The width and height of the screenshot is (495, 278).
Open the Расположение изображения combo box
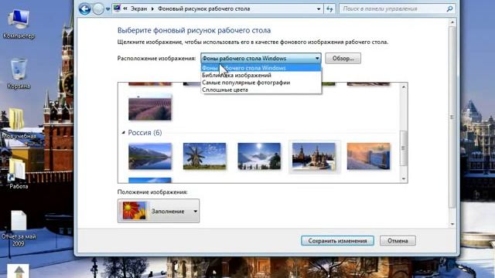tap(261, 59)
